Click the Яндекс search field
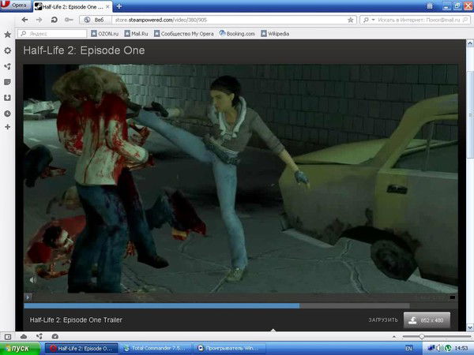 click(55, 34)
